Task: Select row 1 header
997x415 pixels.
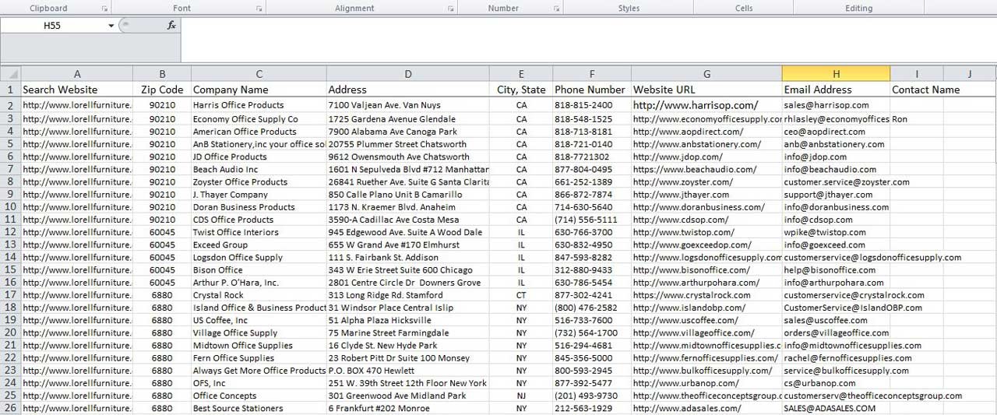Action: tap(10, 90)
